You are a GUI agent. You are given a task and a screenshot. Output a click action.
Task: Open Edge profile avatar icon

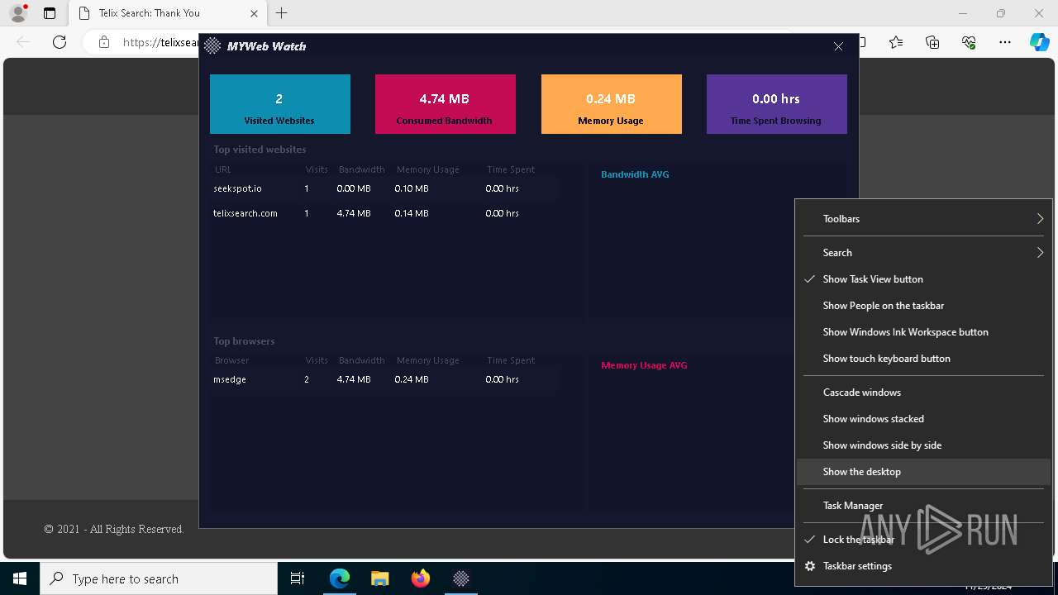[x=18, y=13]
